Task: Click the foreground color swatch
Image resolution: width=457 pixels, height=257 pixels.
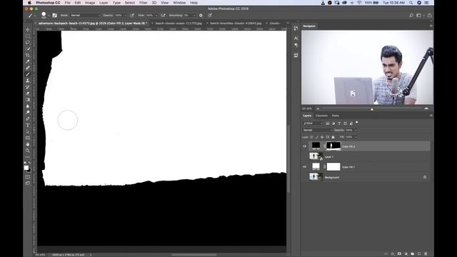Action: tap(26, 168)
